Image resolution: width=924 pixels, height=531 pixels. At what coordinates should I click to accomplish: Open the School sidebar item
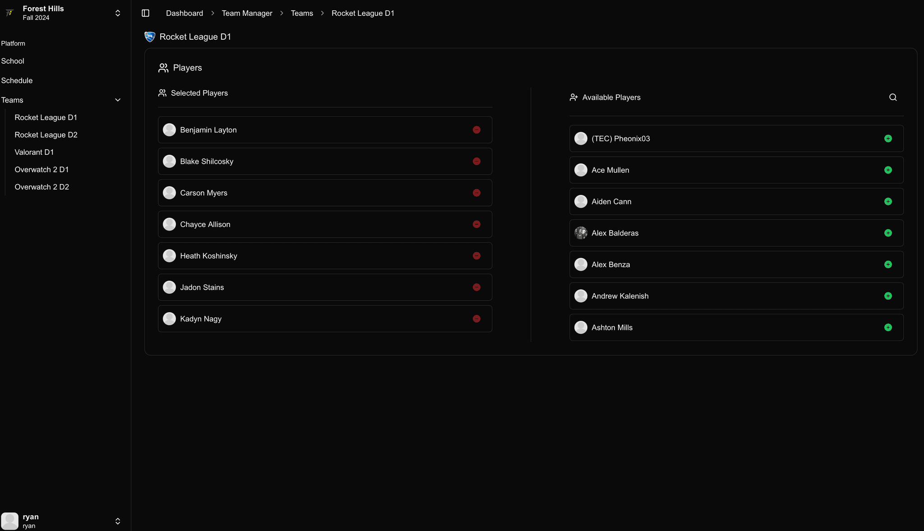click(13, 61)
